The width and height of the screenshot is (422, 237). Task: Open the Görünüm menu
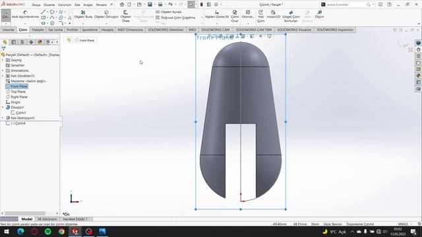coord(65,5)
